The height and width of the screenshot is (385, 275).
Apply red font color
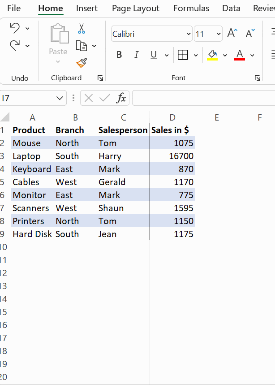click(x=240, y=55)
